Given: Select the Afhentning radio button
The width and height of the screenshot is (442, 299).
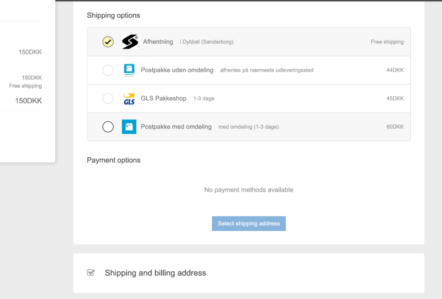Looking at the screenshot, I should [108, 42].
